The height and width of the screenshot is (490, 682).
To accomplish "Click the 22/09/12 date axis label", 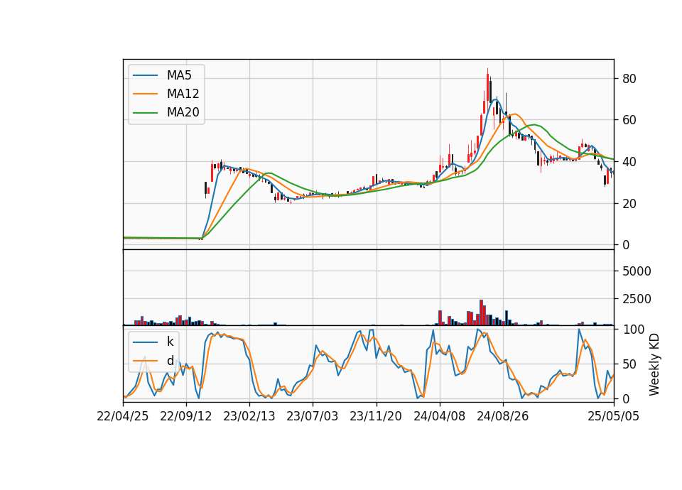I will tap(185, 416).
